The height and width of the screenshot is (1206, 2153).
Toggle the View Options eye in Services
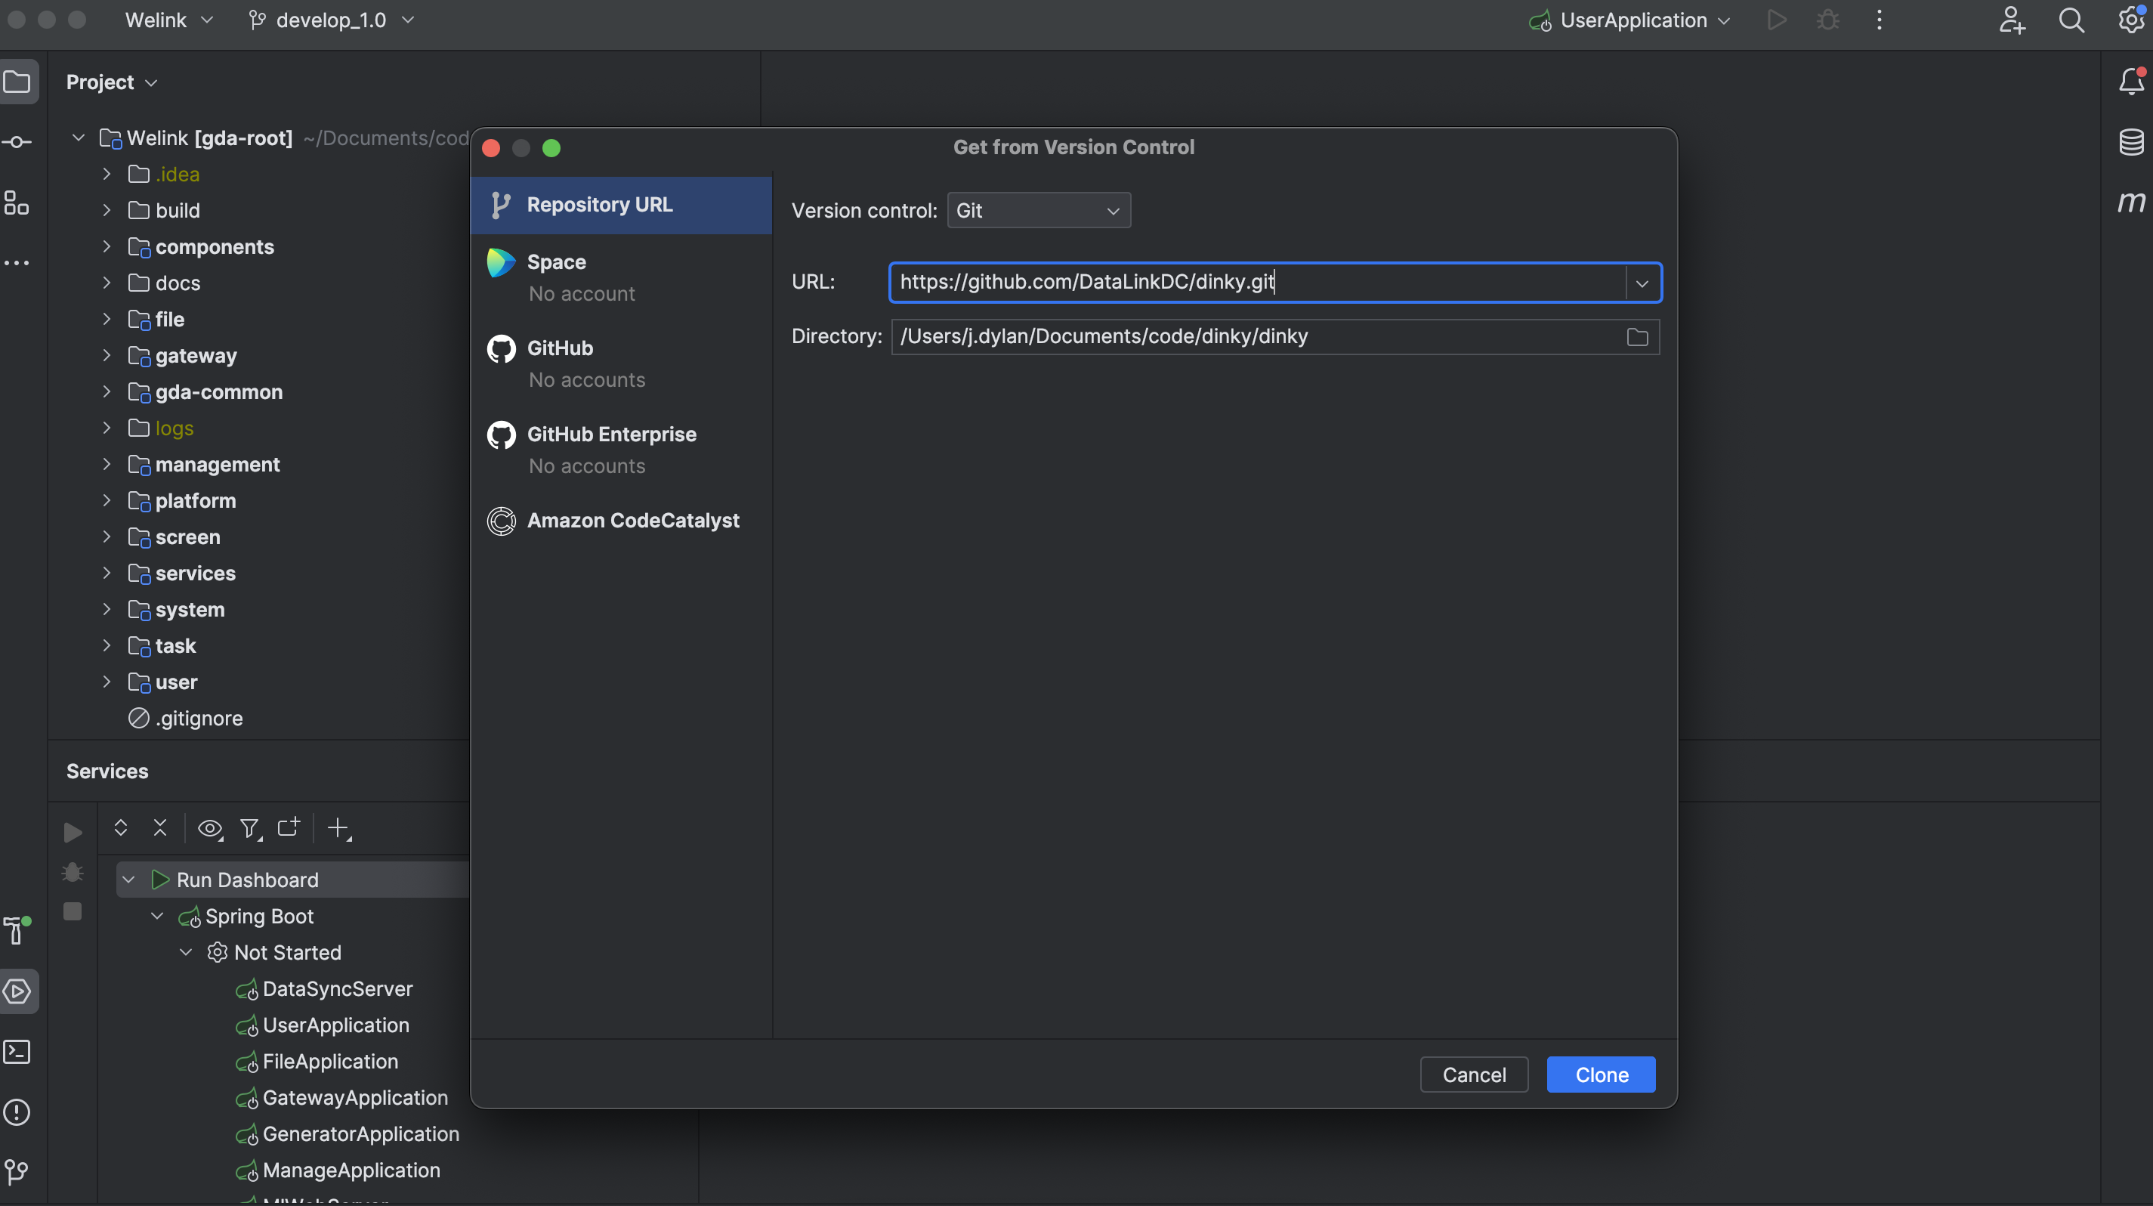(x=209, y=828)
